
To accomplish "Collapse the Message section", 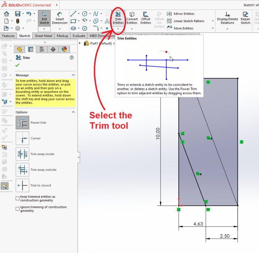I will pyautogui.click(x=73, y=75).
